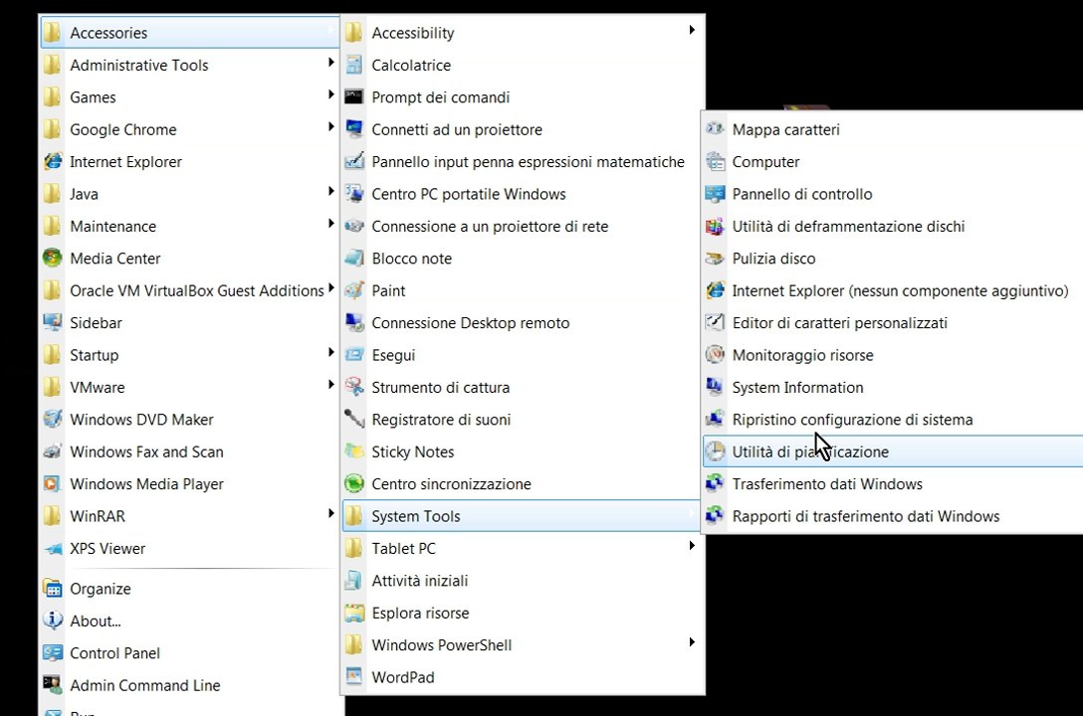1083x716 pixels.
Task: Open Editor di caratteri personalizzati
Action: 893,323
